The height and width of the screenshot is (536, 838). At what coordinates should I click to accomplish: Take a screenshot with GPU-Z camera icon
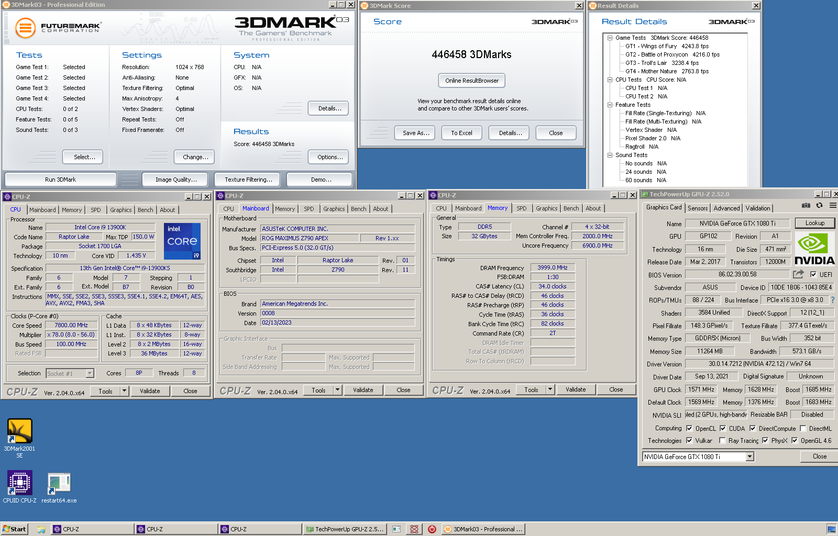coord(806,206)
